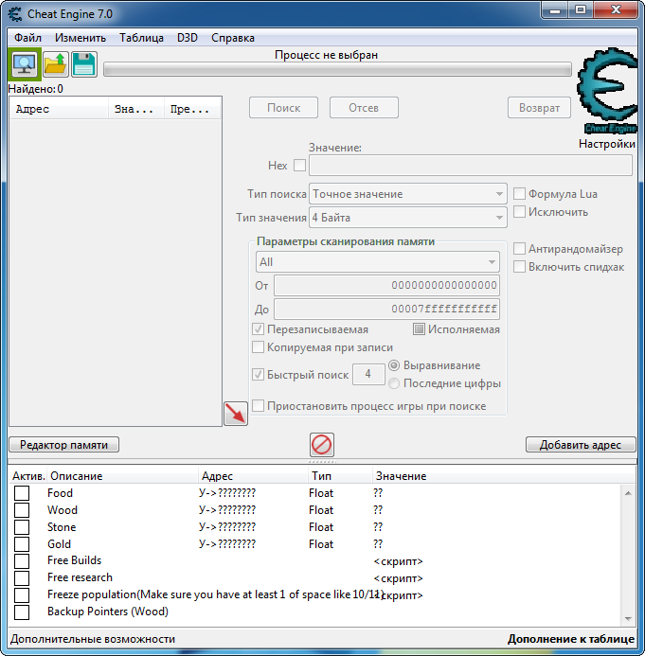Click the Stone row Float type cell

(x=321, y=527)
